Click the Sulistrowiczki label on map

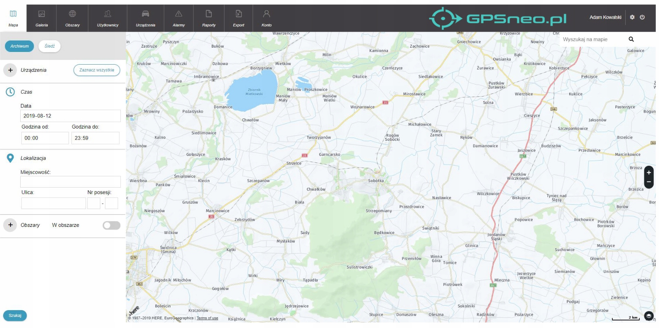[359, 267]
